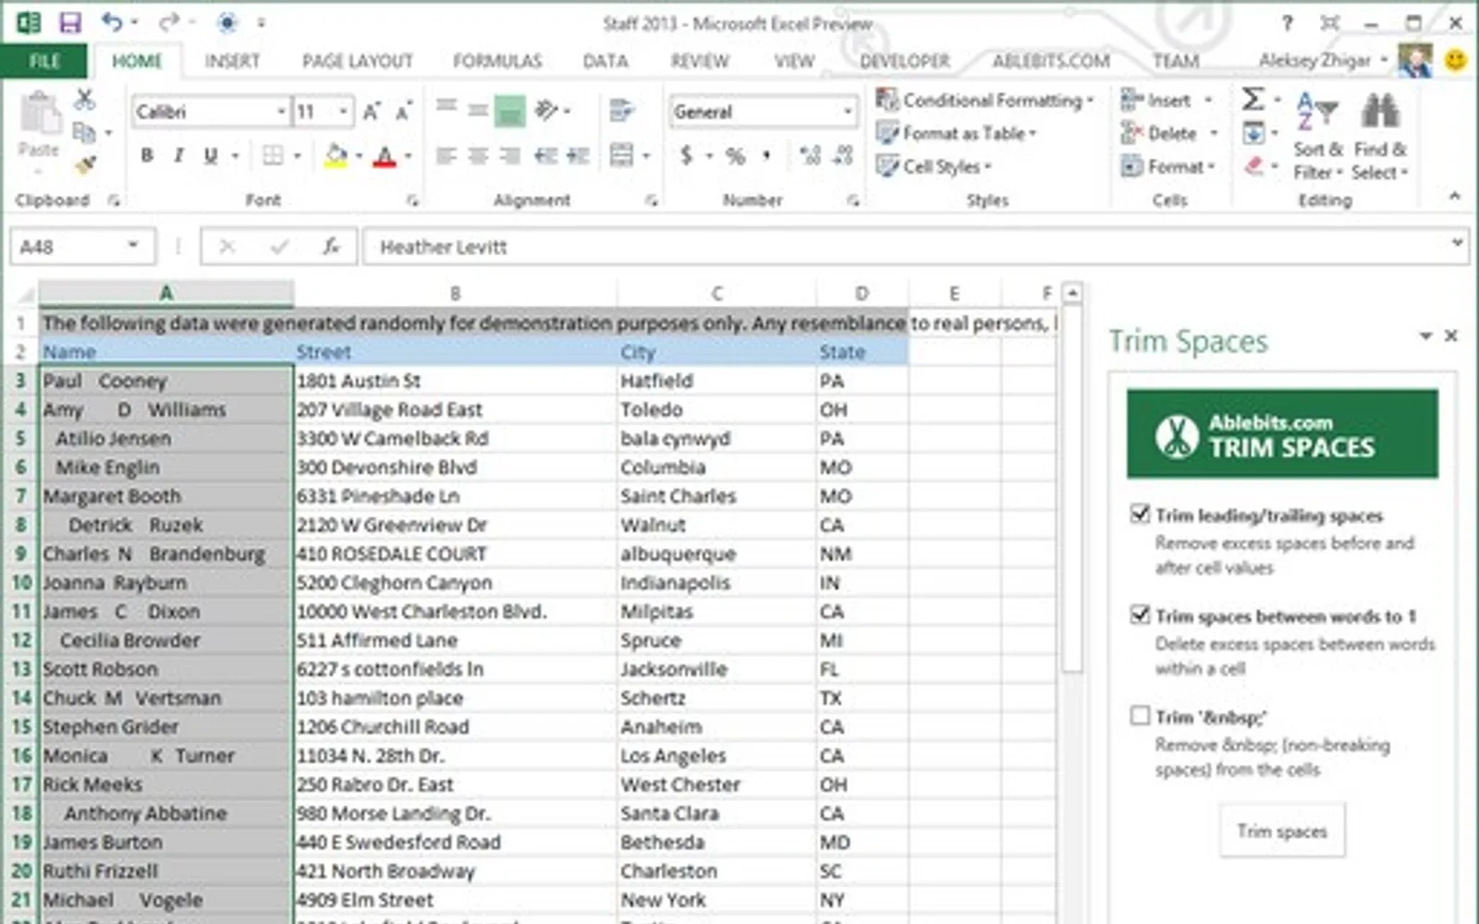This screenshot has width=1479, height=924.
Task: Apply Percent Style format
Action: (x=736, y=155)
